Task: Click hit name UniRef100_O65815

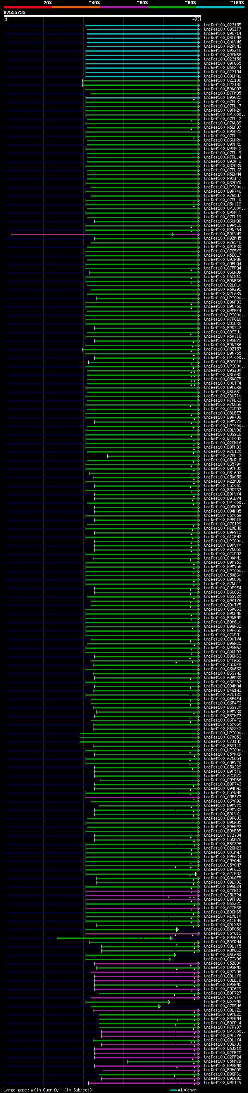Action: [222, 277]
